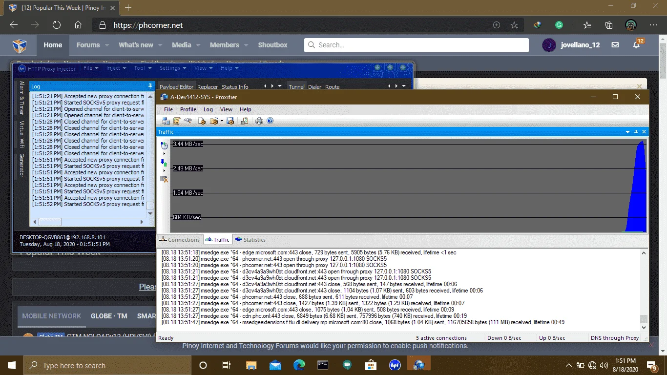
Task: Click the download/upload arrows icon in Traffic pane
Action: coord(164,163)
